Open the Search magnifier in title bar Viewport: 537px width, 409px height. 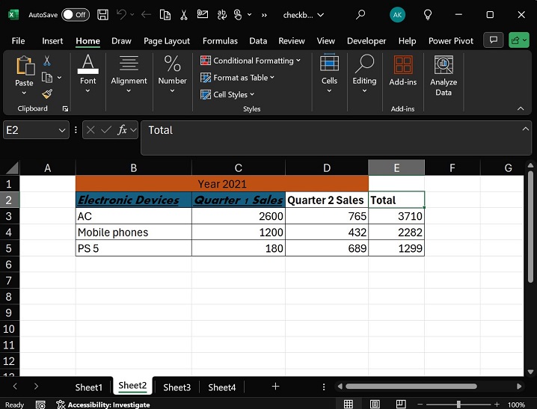pos(360,14)
